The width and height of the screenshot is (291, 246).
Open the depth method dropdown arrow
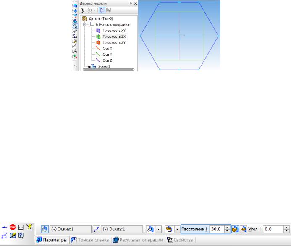click(177, 229)
